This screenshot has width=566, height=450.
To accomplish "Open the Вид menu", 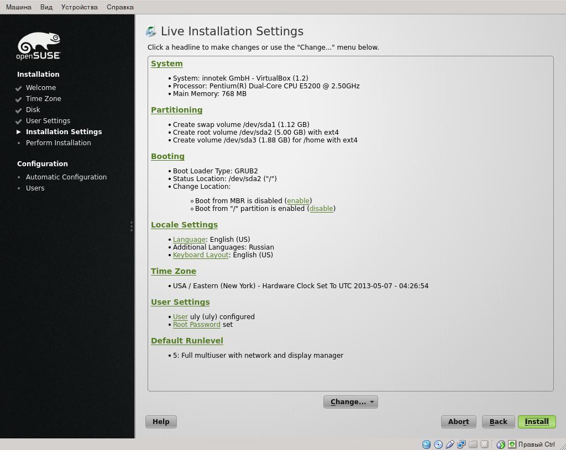I will pos(46,7).
